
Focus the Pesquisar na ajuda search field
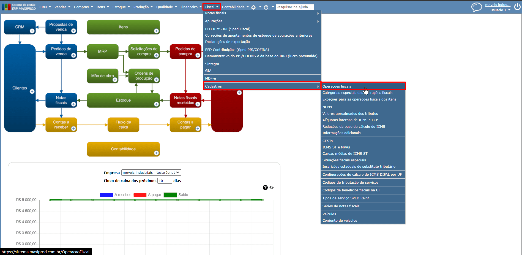click(x=295, y=7)
